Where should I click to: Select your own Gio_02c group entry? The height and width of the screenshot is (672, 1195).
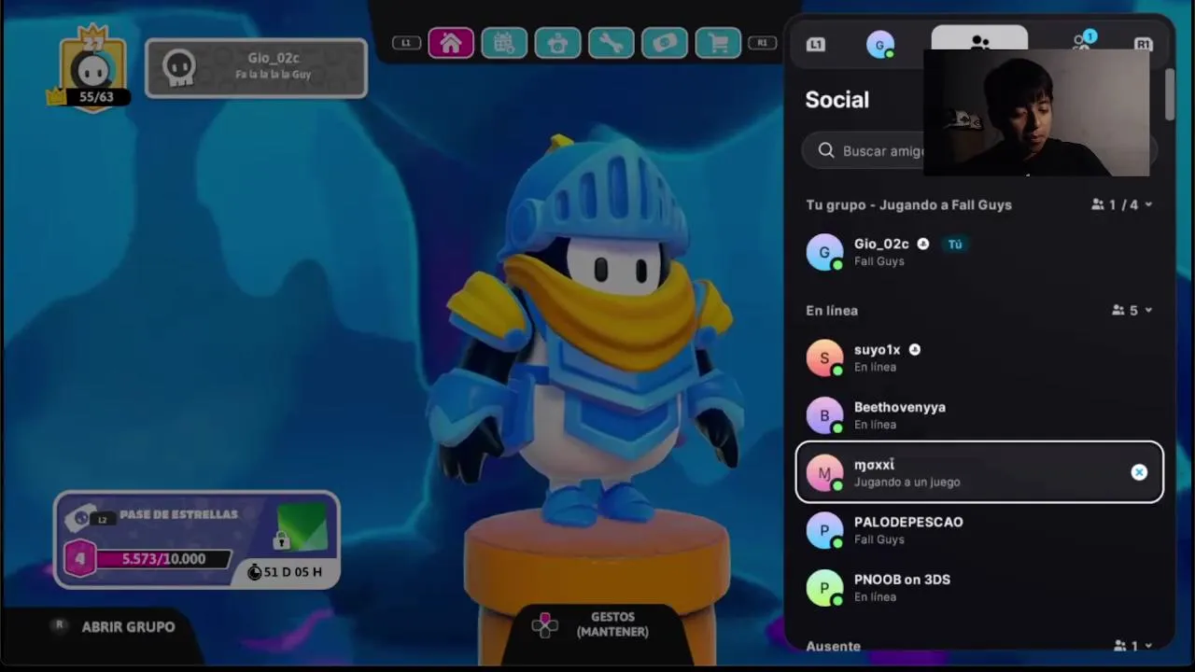(979, 252)
